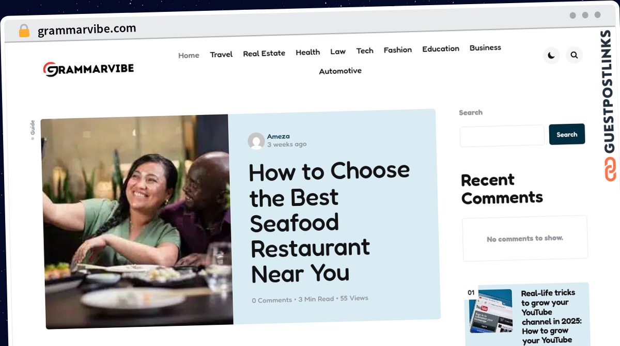Screen dimensions: 620x346
Task: Click the Guide category tag
Action: 33,128
